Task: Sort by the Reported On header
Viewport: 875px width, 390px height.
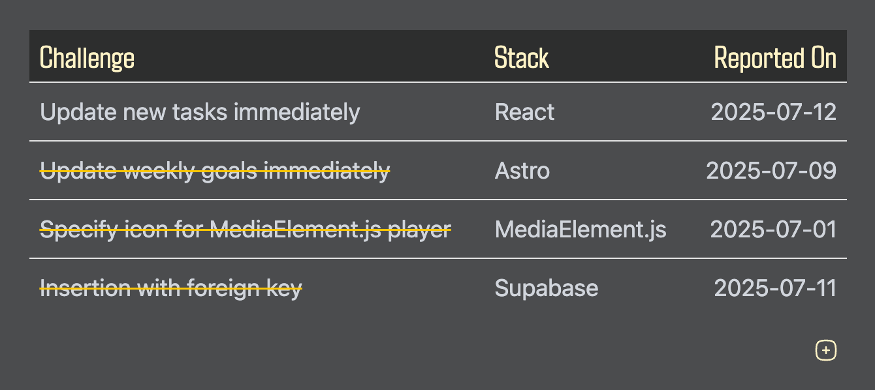Action: [775, 58]
